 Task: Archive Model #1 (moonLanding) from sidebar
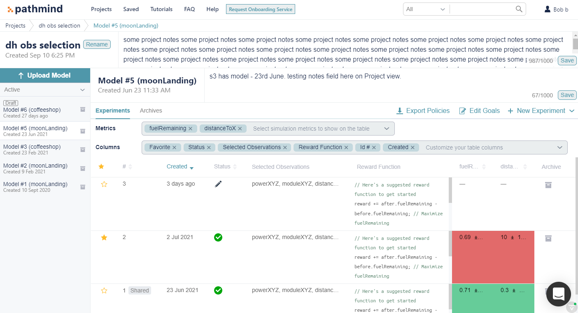coord(82,187)
